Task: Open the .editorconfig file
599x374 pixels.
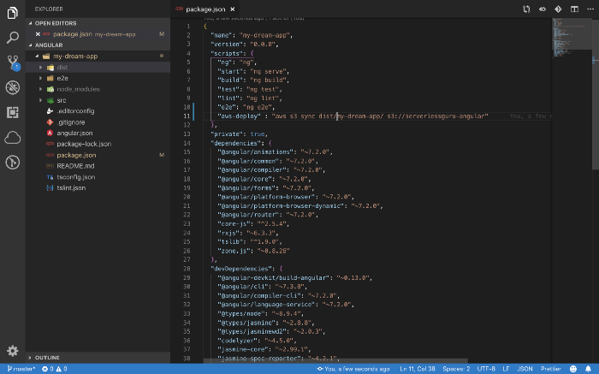Action: pos(75,111)
